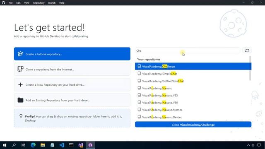Viewport: 265px width, 149px height.
Task: Refresh the repository list
Action: click(247, 50)
